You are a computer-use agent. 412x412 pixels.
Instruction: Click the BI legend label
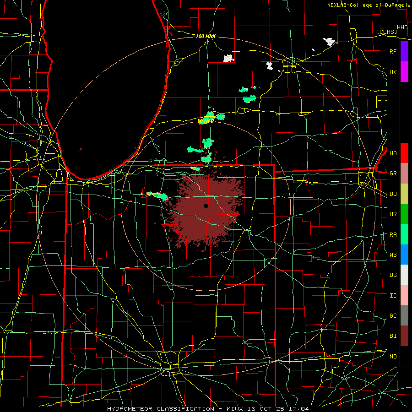pyautogui.click(x=393, y=336)
